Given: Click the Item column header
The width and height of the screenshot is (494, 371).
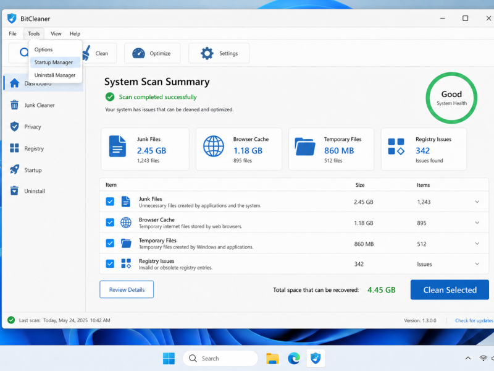Looking at the screenshot, I should coord(111,185).
